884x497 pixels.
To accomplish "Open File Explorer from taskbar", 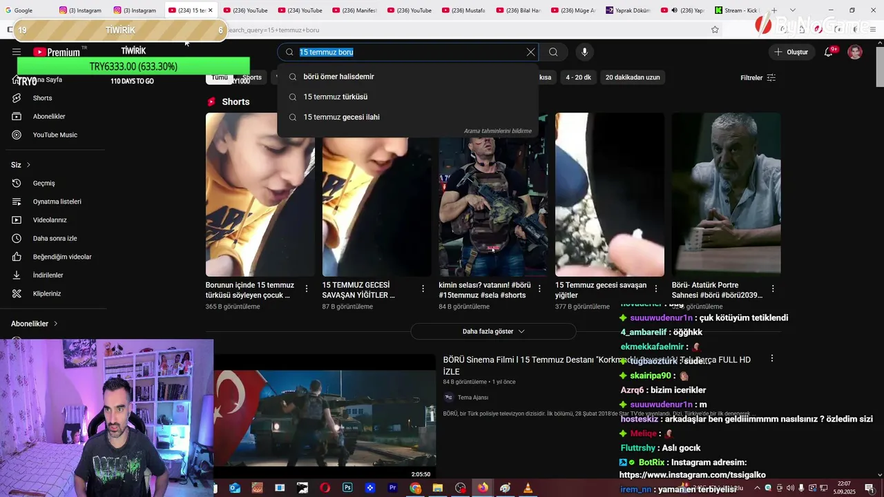I will 437,488.
